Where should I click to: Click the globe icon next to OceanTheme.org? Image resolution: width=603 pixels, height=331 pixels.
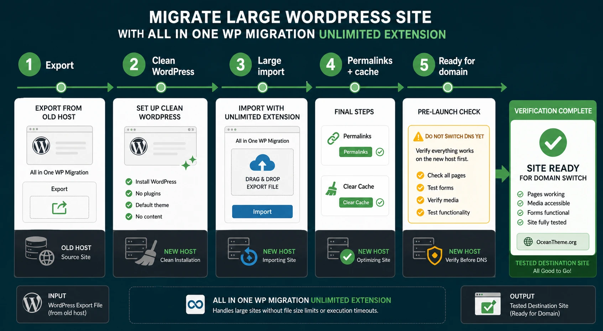(528, 242)
